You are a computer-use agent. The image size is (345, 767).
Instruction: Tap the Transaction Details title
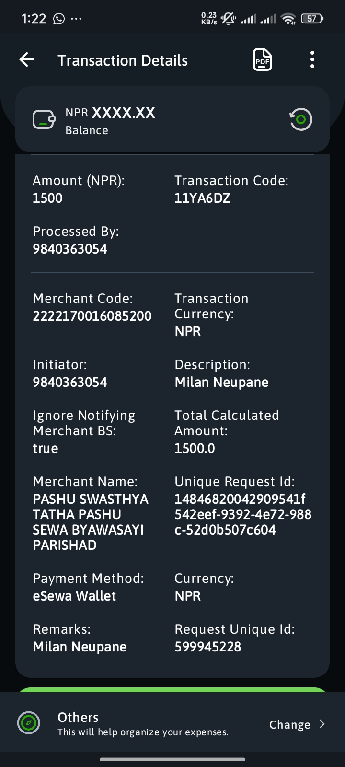[x=123, y=60]
